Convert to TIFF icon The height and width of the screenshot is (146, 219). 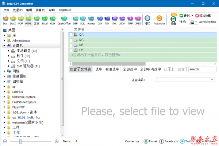130,20
